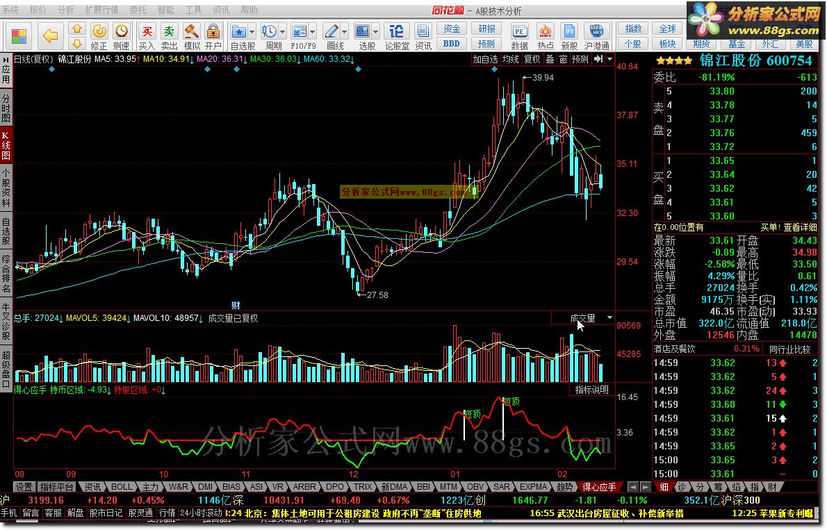This screenshot has height=530, width=827.
Task: Click the 板块 sector button
Action: (667, 44)
